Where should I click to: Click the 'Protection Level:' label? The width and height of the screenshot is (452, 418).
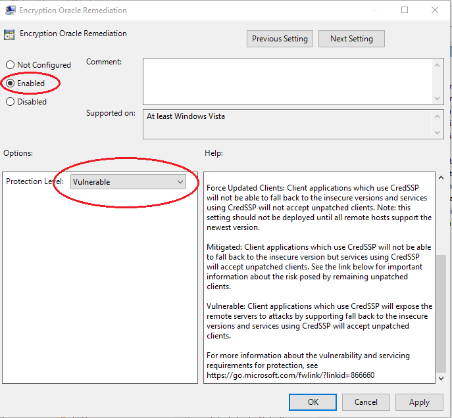click(x=35, y=181)
